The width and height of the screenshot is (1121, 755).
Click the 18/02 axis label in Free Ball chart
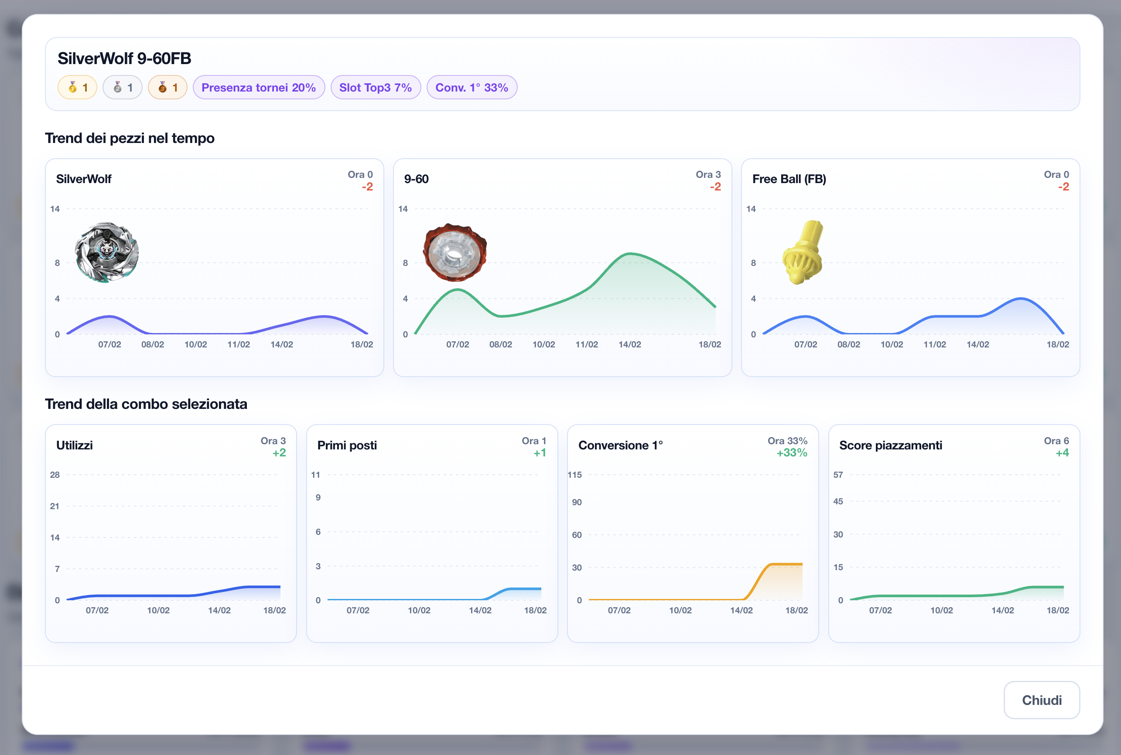tap(1057, 344)
